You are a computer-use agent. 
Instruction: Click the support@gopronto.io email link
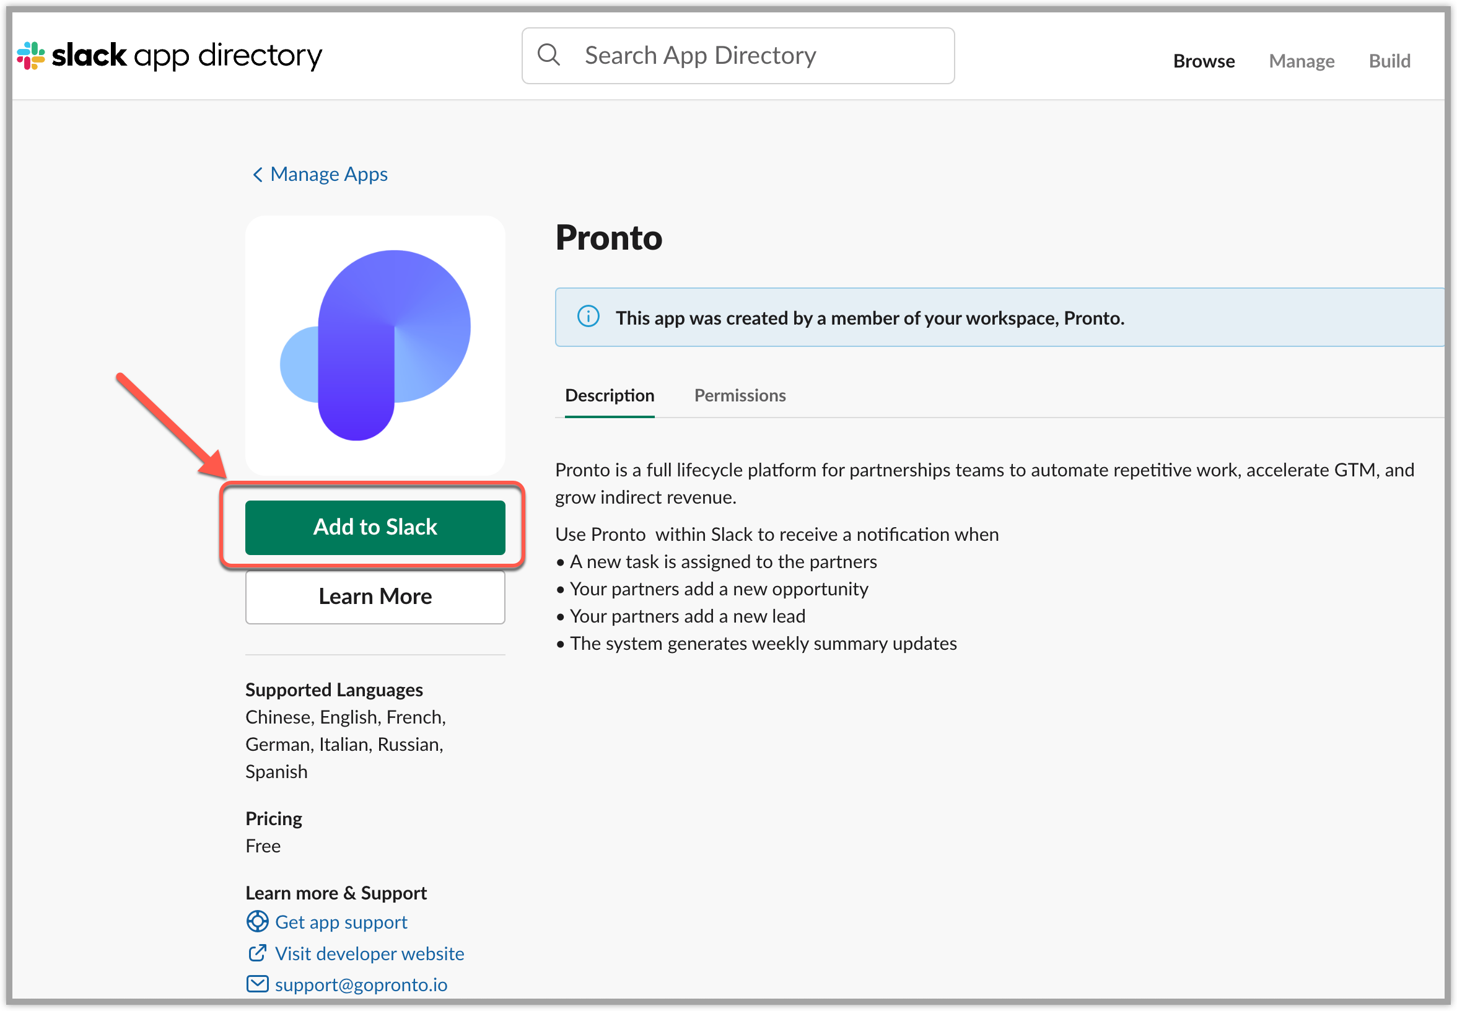click(361, 984)
